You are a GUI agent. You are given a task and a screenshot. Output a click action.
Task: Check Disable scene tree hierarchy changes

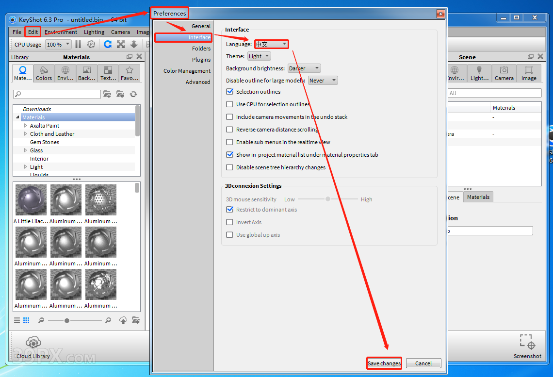tap(230, 167)
